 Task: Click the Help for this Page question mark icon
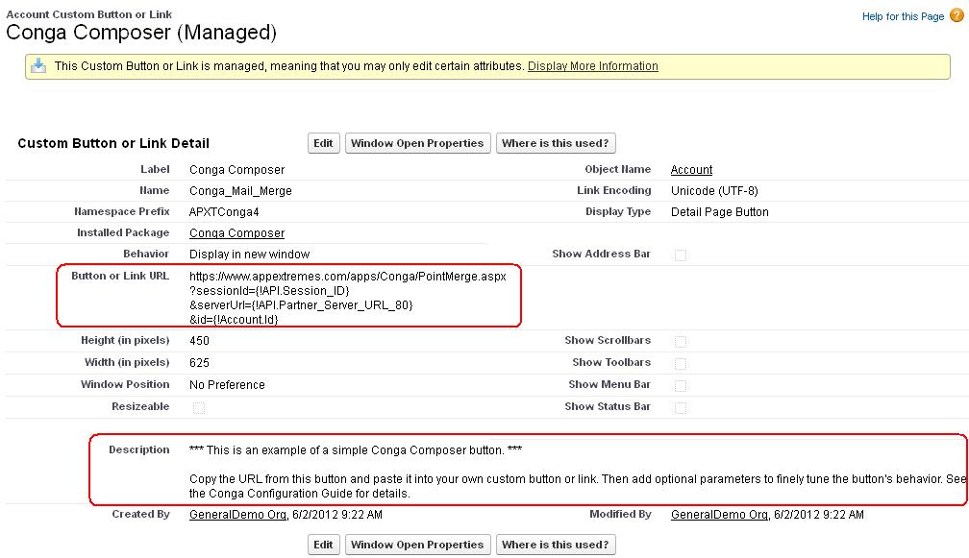(957, 16)
